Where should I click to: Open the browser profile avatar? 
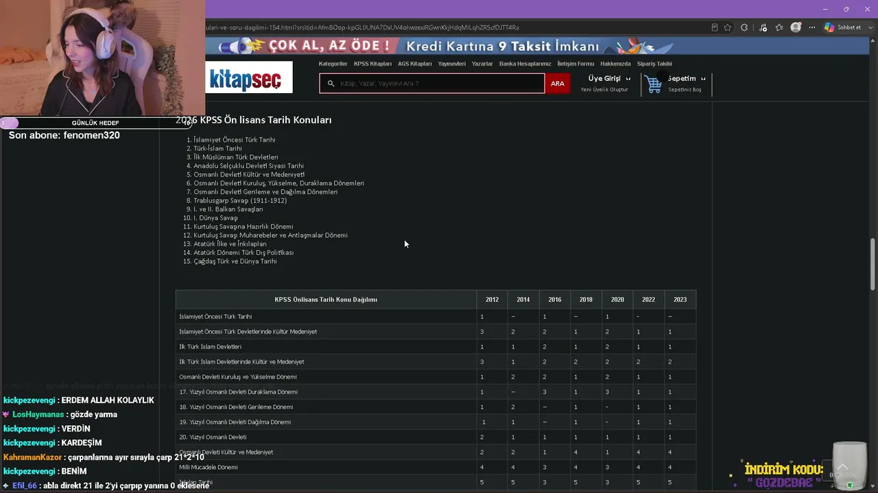[796, 27]
